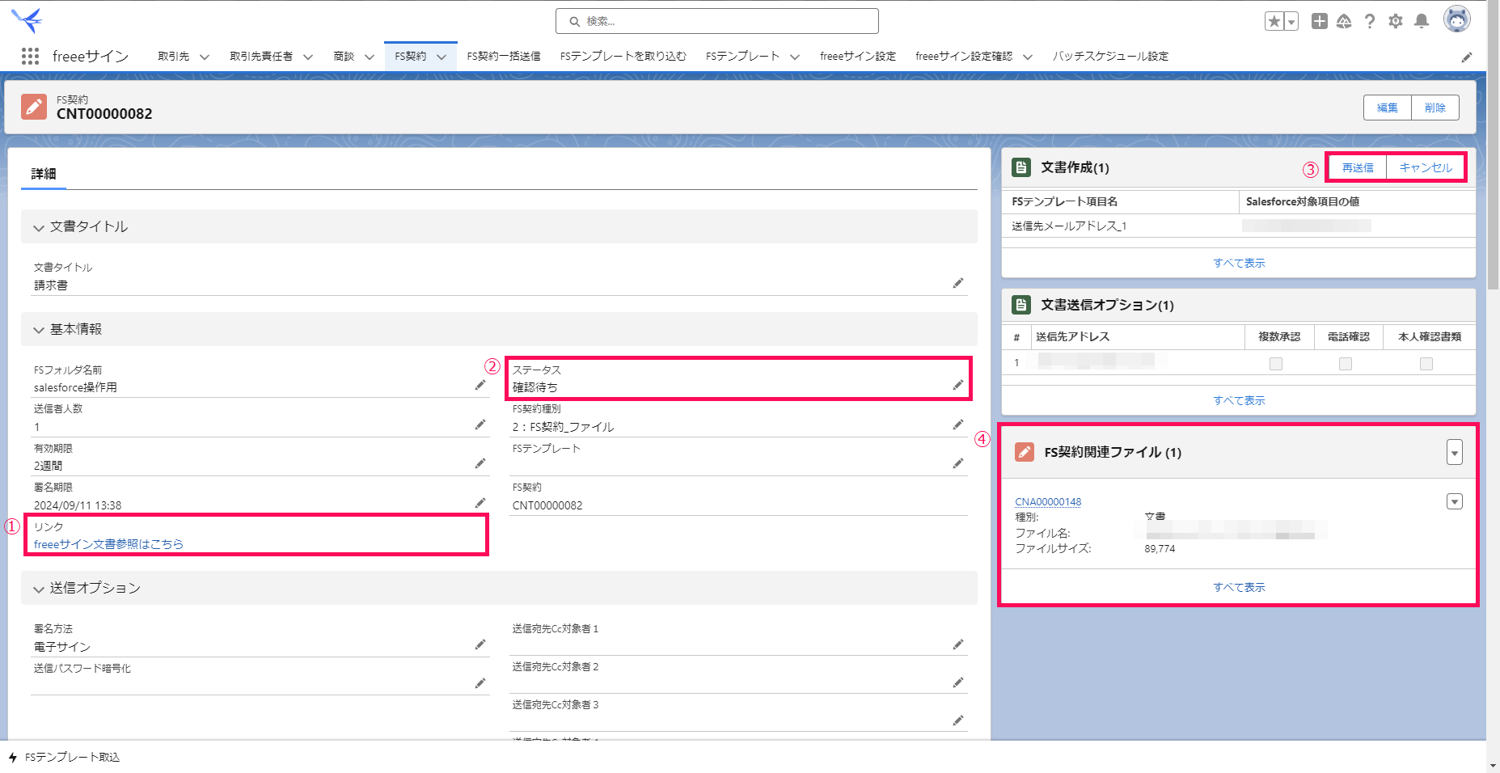Click the global 検索 search field
The width and height of the screenshot is (1500, 773).
717,21
